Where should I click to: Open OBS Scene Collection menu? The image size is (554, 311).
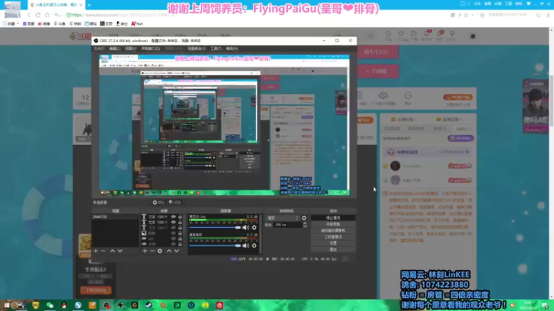(x=197, y=48)
